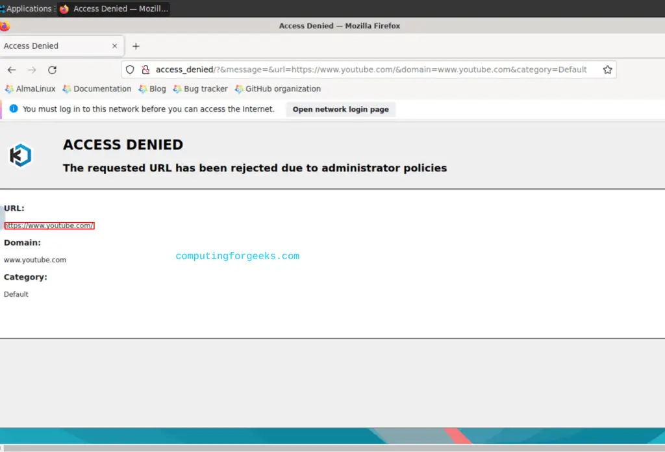Select the Access Denied browser tab
665x452 pixels.
[x=62, y=46]
